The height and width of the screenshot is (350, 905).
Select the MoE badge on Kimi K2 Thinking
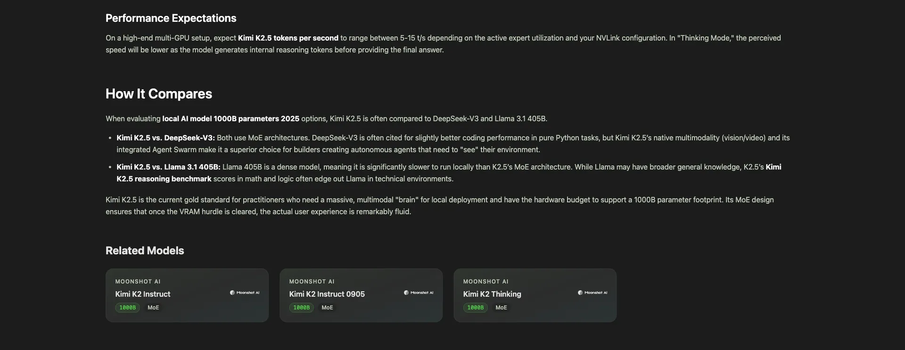501,307
